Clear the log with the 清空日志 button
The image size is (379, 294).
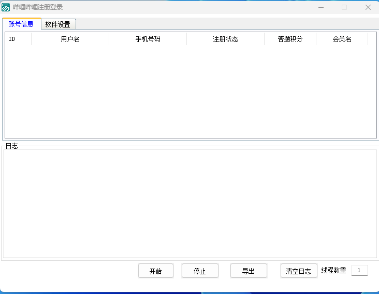(x=299, y=271)
